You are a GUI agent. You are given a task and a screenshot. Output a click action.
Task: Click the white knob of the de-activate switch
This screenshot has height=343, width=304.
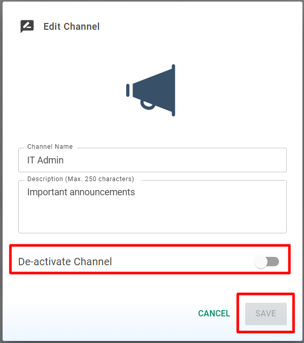261,262
